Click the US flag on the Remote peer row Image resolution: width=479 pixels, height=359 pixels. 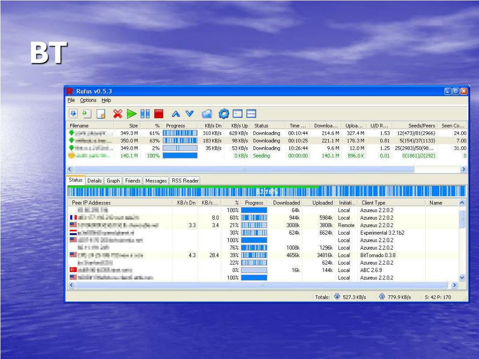[x=73, y=225]
